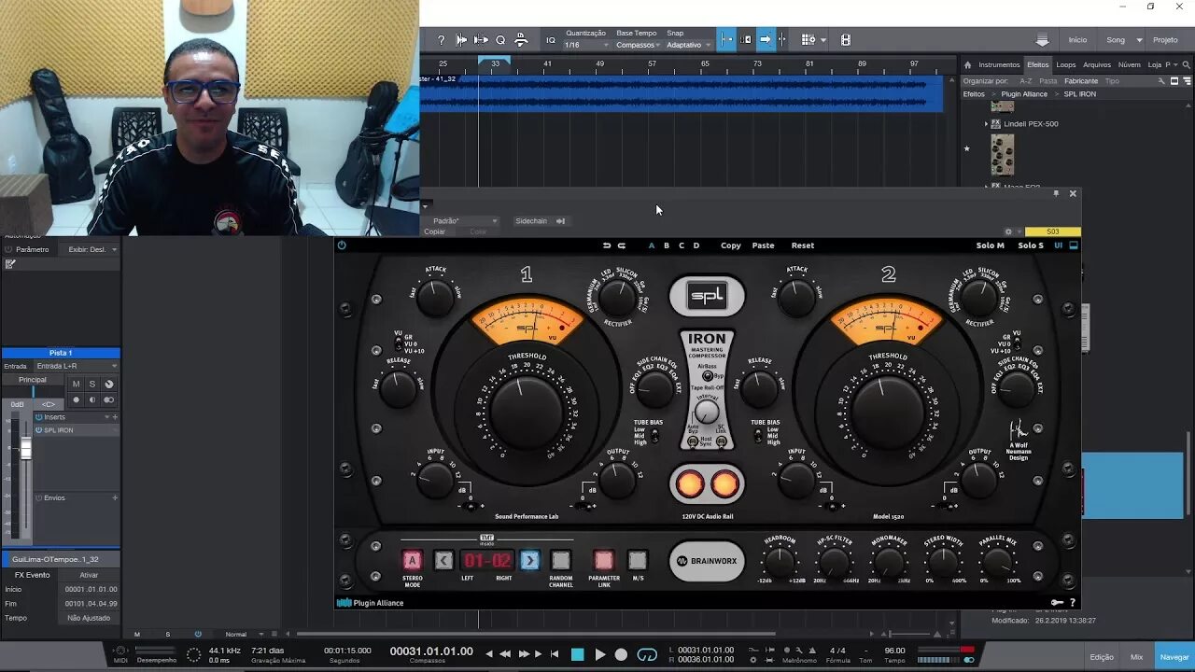Switch to the Efeitos browser tab
Image resolution: width=1195 pixels, height=672 pixels.
point(1038,65)
